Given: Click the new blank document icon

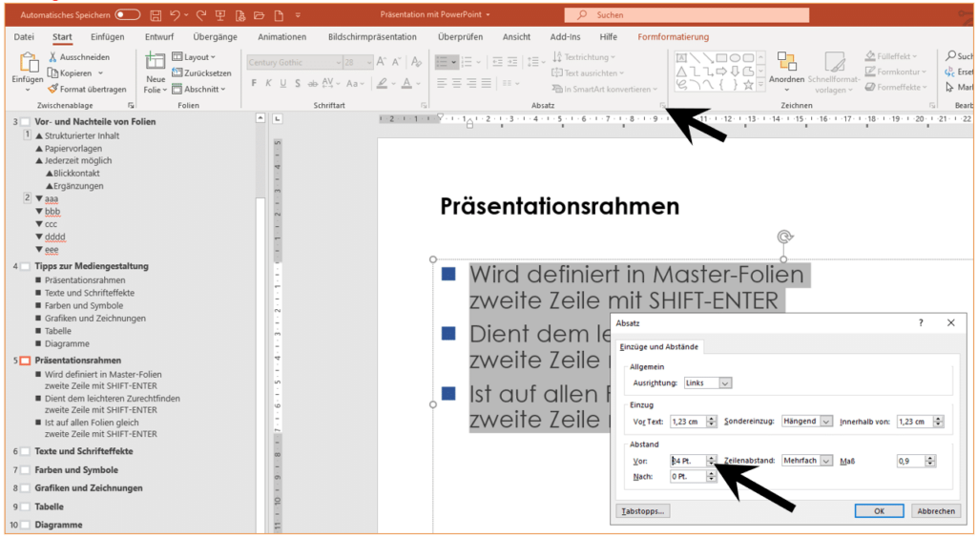Looking at the screenshot, I should (279, 15).
